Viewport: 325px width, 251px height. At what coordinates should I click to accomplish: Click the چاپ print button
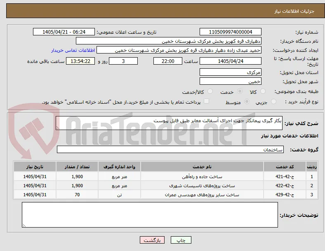[181, 240]
